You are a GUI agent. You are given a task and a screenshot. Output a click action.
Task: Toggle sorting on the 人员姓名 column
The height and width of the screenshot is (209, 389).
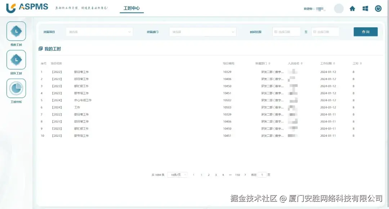(301, 63)
